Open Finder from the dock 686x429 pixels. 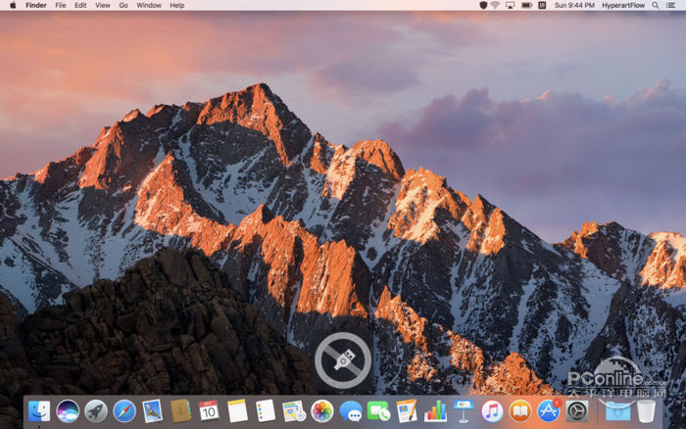click(x=39, y=411)
